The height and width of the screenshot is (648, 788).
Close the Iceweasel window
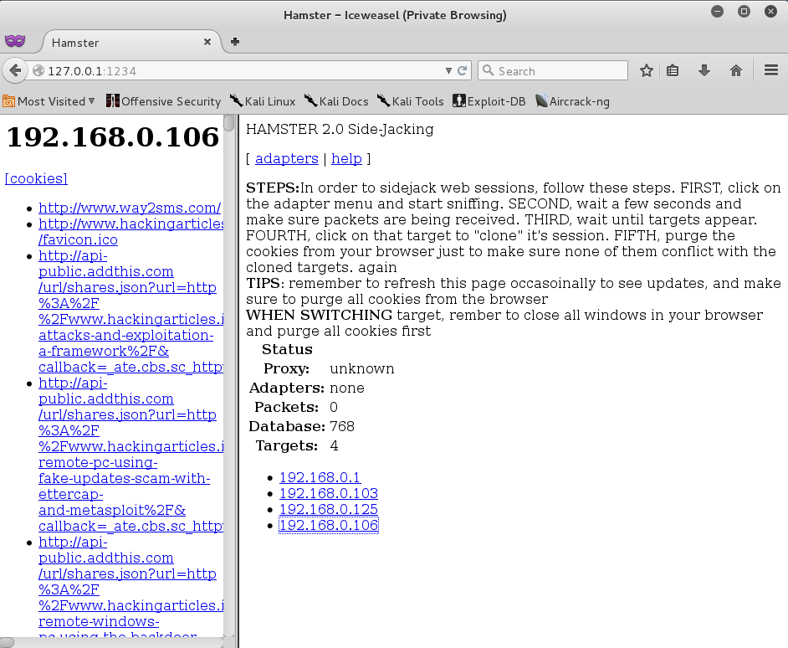click(x=770, y=11)
